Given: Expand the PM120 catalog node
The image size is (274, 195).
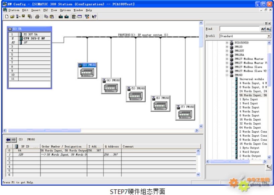Looking at the screenshot, I should pyautogui.click(x=227, y=47).
